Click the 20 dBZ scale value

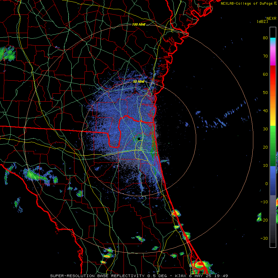[x=265, y=147]
